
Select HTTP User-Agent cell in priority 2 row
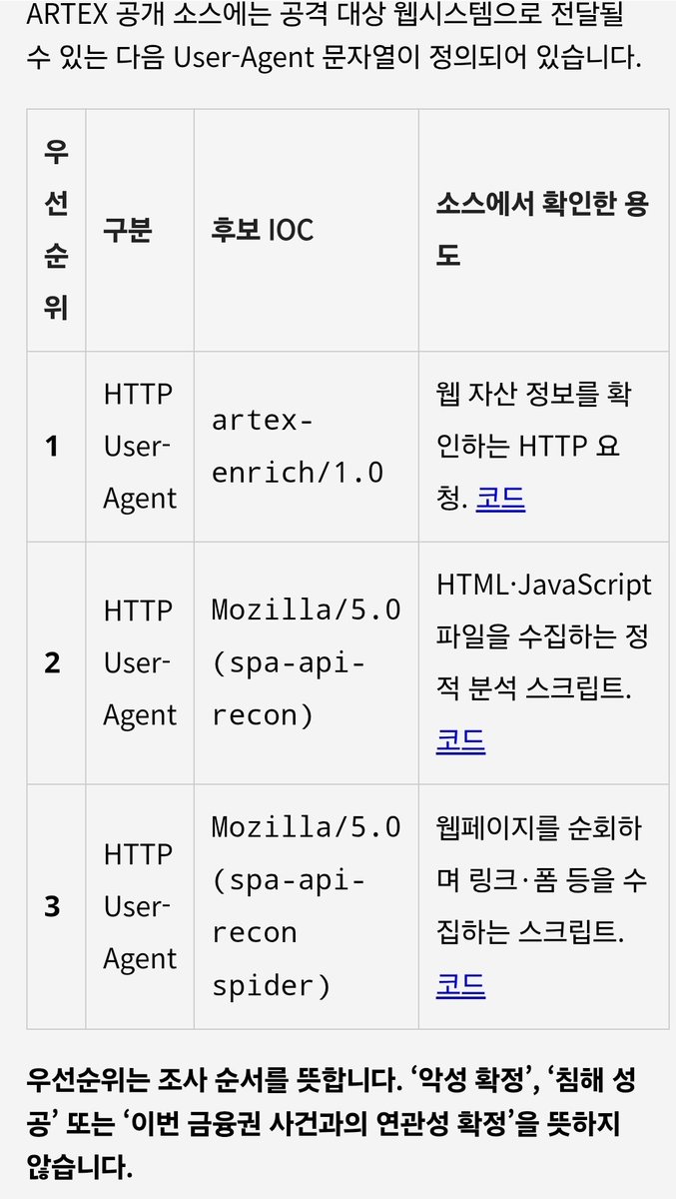tap(139, 663)
